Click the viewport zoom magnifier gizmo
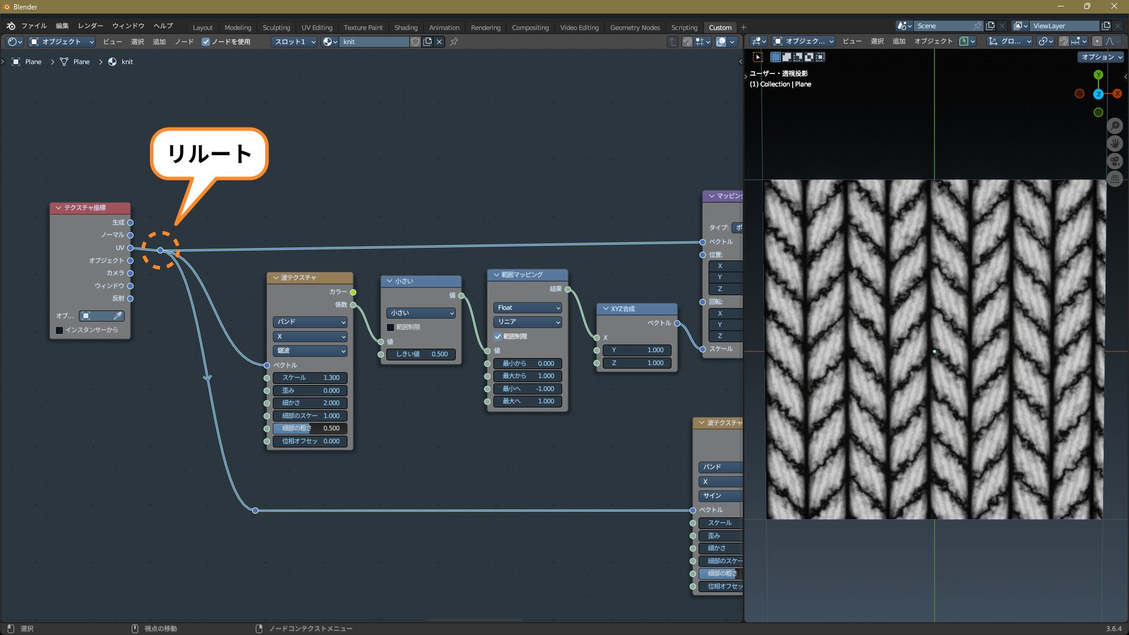The width and height of the screenshot is (1129, 635). pyautogui.click(x=1115, y=126)
